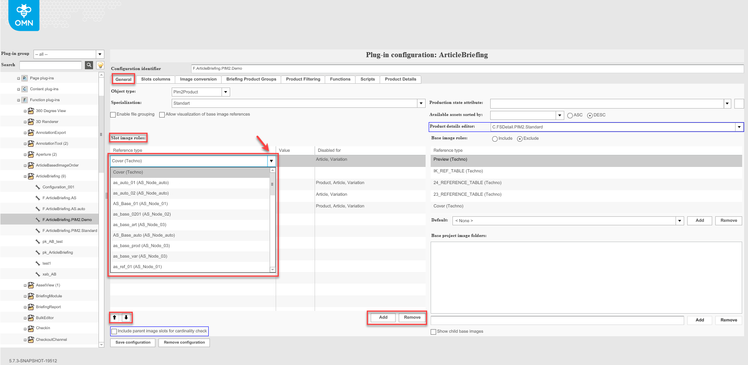This screenshot has width=748, height=365.
Task: Click the lightbulb icon beside the search field
Action: click(100, 65)
